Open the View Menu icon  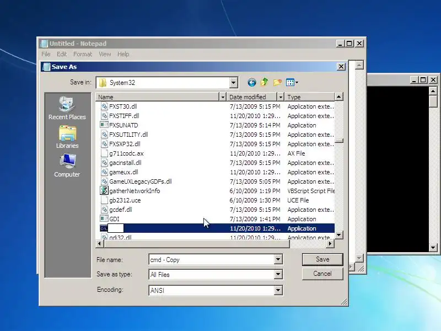tap(290, 82)
